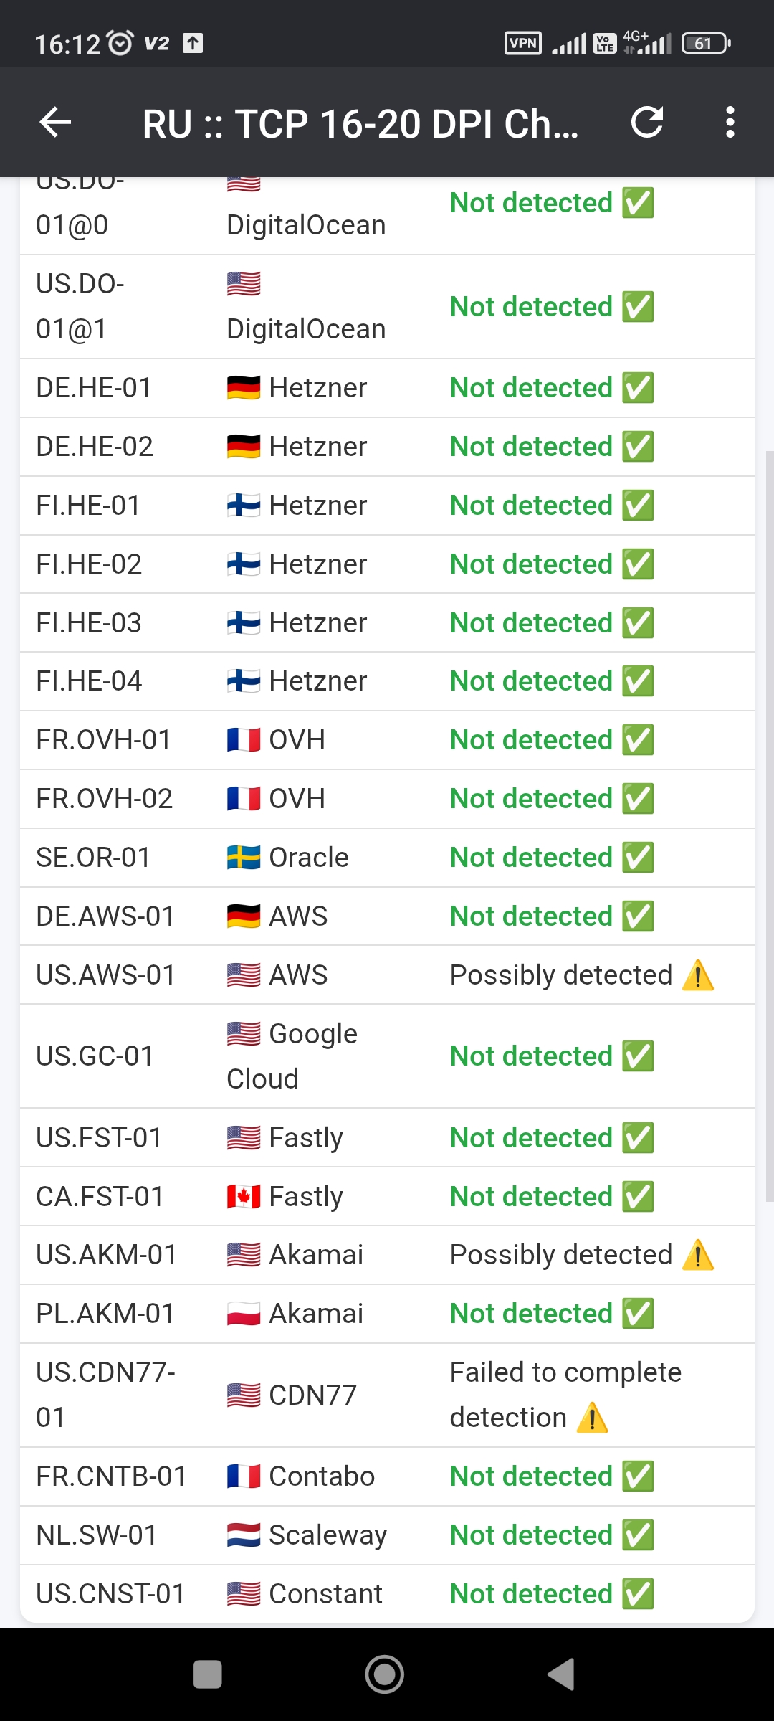Reload the DPI check page
The image size is (774, 1721).
(646, 122)
